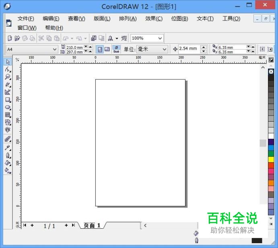Click the New document icon
The width and height of the screenshot is (278, 248).
10,38
